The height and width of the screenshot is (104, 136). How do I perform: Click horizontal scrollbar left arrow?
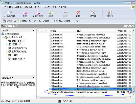point(38,97)
